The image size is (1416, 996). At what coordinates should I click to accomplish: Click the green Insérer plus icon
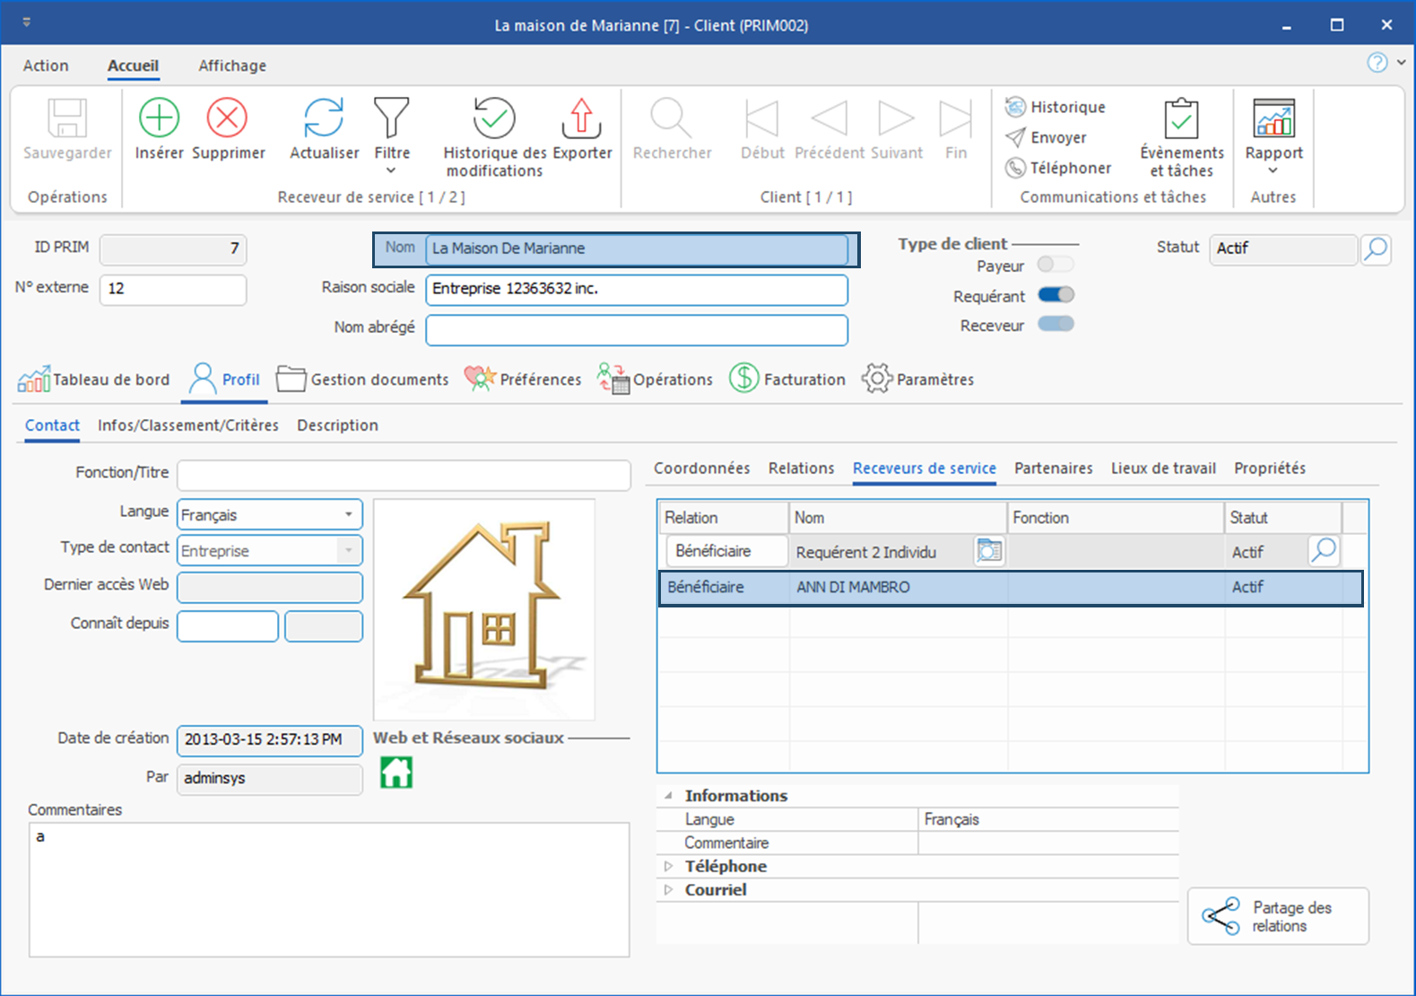(159, 118)
